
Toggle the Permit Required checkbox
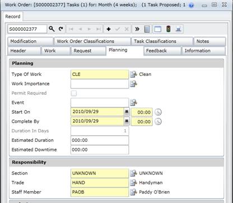(74, 93)
